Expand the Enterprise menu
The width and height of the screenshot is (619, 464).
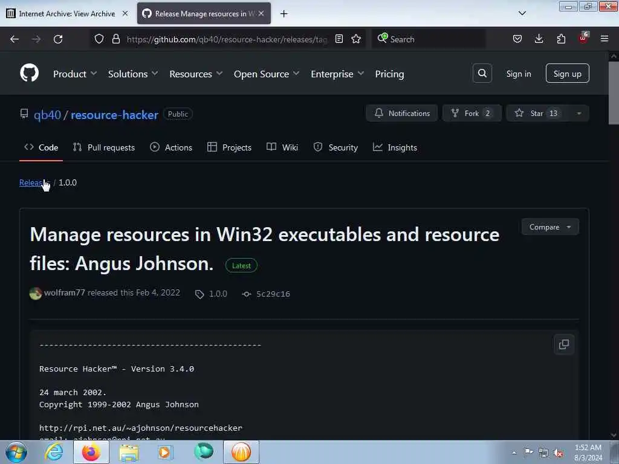[x=337, y=74]
